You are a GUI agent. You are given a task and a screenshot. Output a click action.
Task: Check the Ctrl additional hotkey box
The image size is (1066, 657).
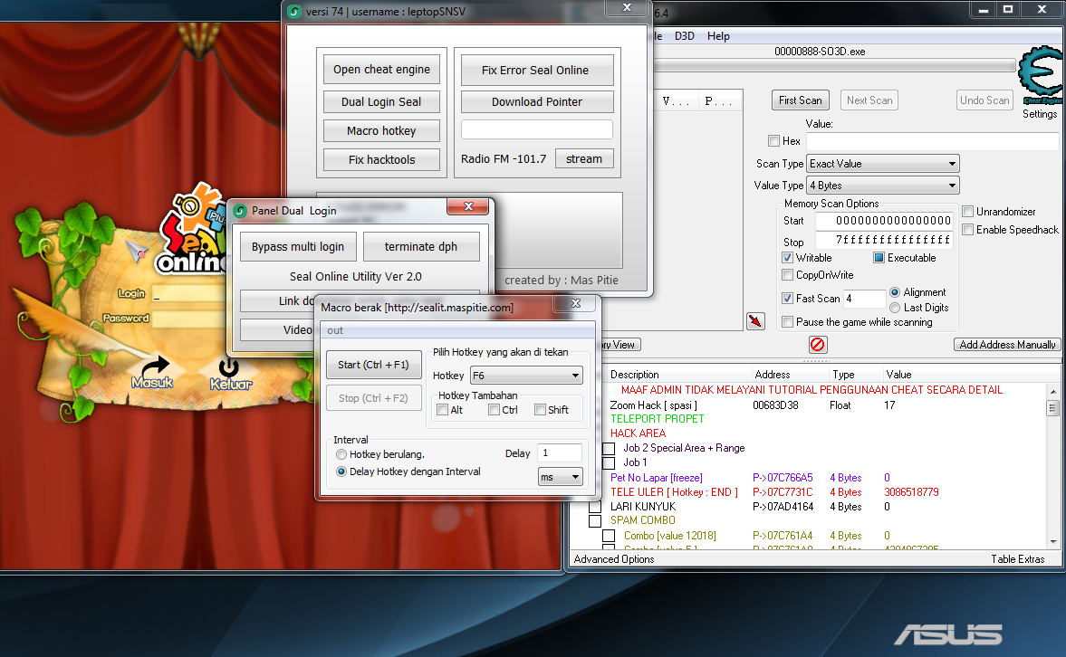coord(495,410)
